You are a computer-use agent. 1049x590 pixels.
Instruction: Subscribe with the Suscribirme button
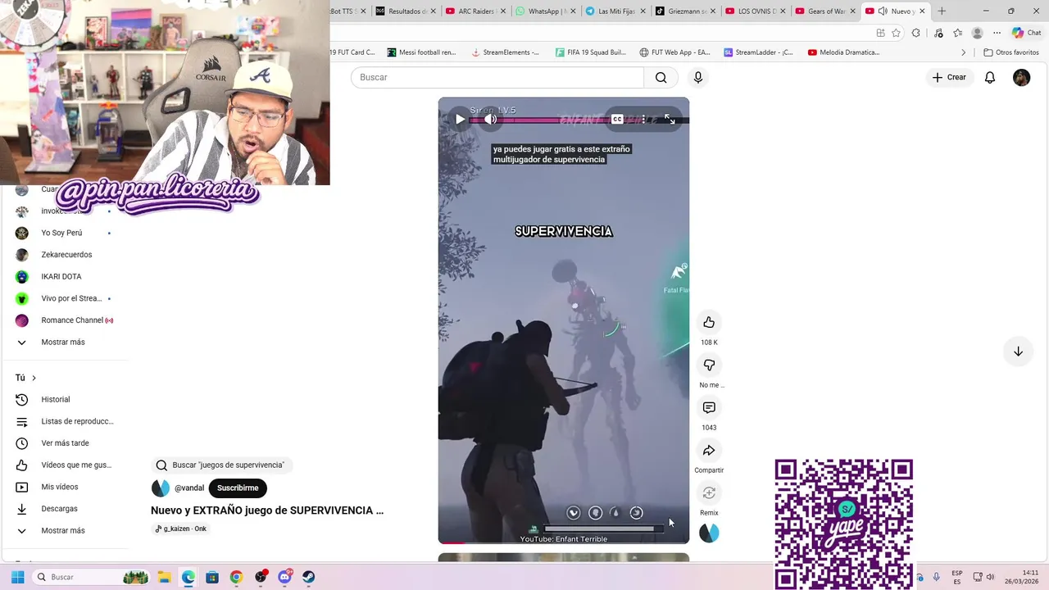238,488
